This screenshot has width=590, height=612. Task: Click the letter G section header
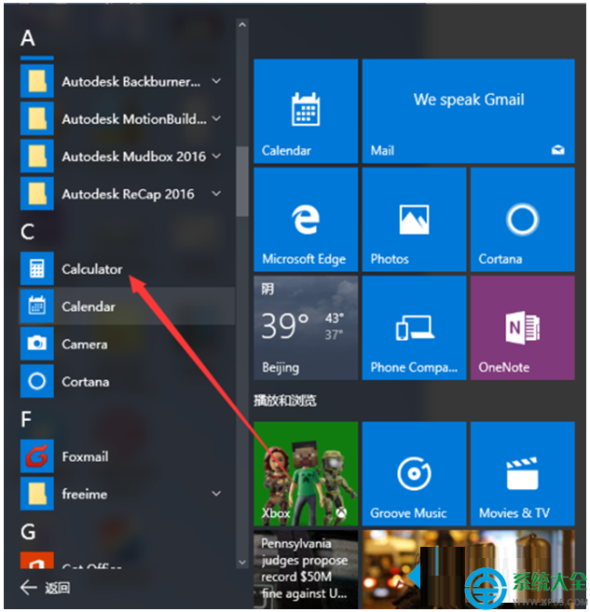point(28,532)
